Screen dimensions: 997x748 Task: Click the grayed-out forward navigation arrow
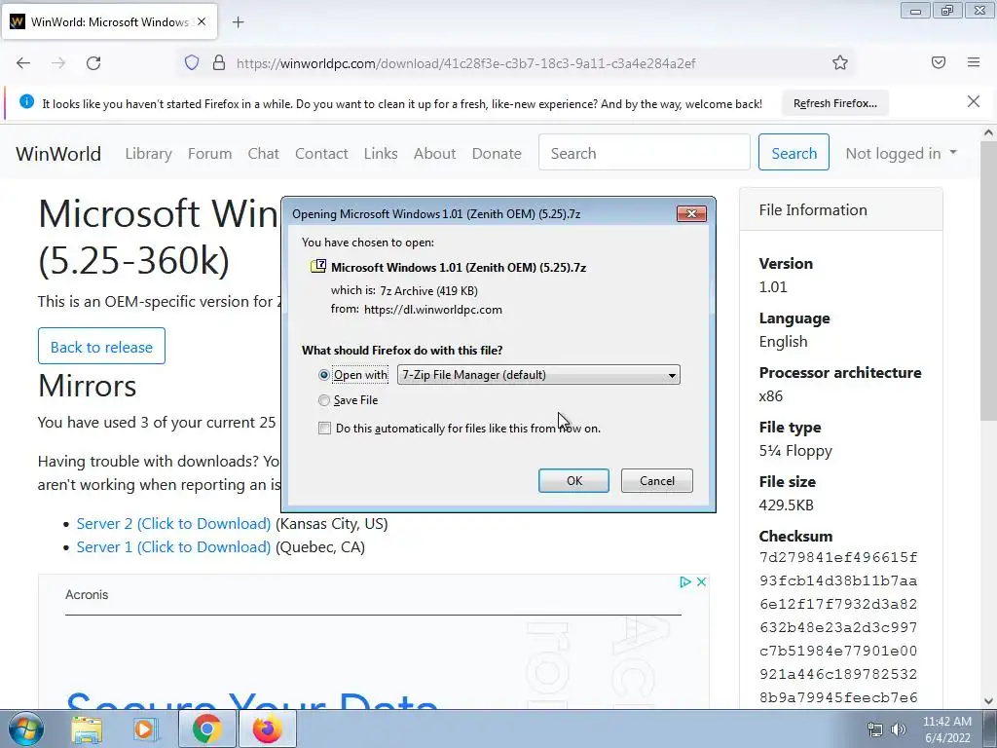[x=58, y=63]
